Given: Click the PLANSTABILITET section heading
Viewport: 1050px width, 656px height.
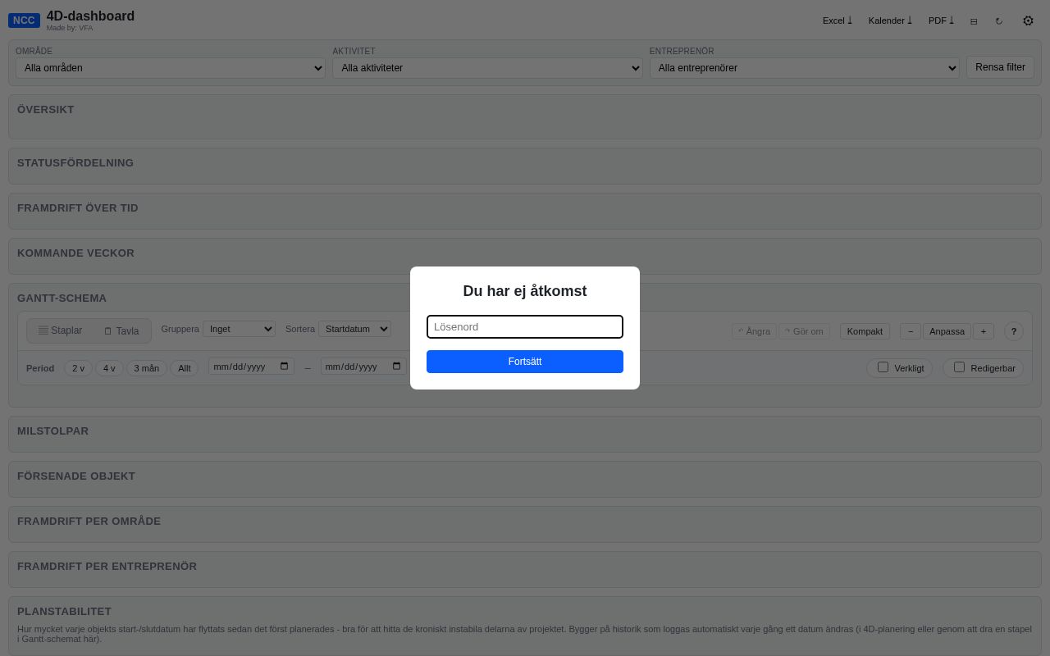Looking at the screenshot, I should [64, 612].
